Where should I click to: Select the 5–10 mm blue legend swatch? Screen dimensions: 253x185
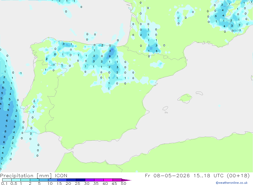(x=44, y=180)
